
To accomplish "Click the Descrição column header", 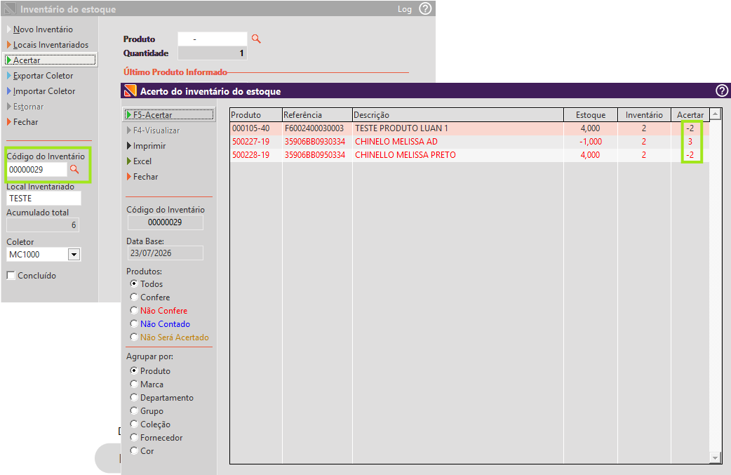I will pos(458,114).
